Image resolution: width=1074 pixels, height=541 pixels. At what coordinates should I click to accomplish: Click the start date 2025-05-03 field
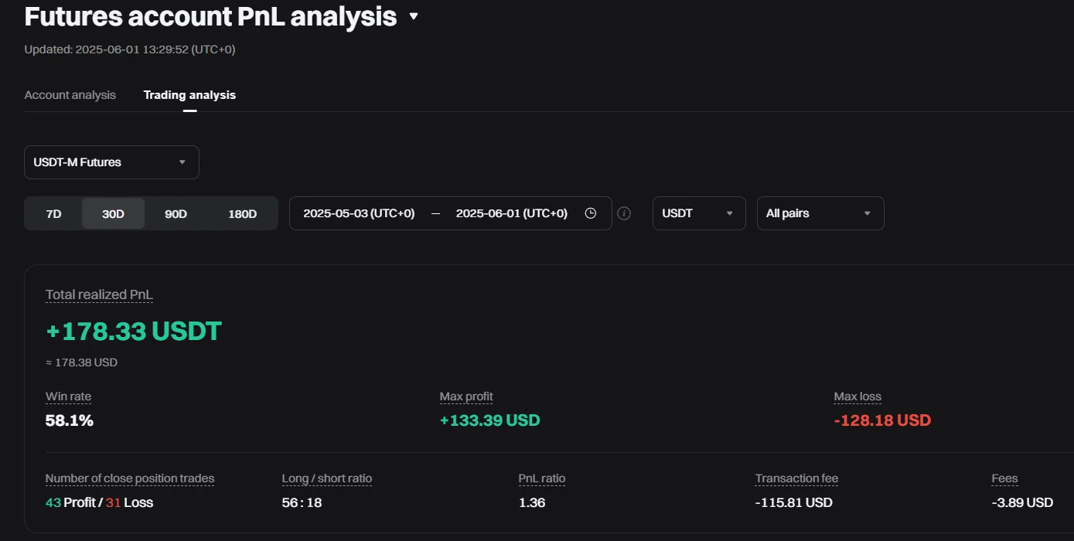(359, 213)
